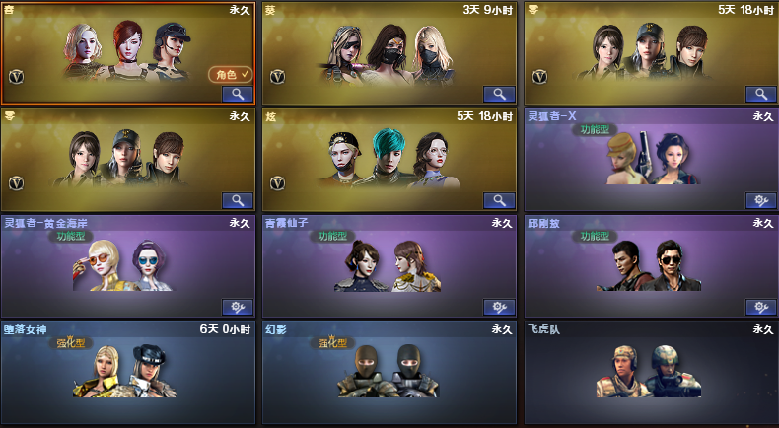This screenshot has width=779, height=428.
Task: Open the gear settings icon on 灵狐者-X
Action: pos(761,200)
